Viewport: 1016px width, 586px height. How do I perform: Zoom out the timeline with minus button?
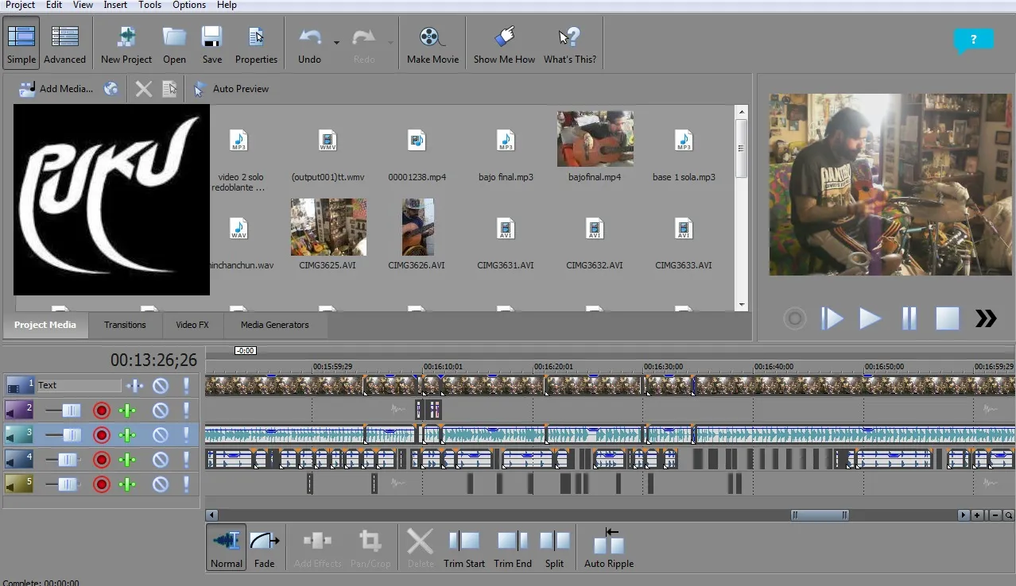pyautogui.click(x=995, y=515)
